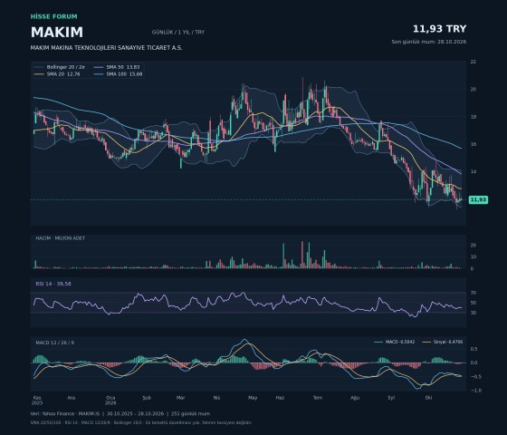Click the 'Ara' date axis label
Screen dimensions: 507x435
click(x=72, y=398)
